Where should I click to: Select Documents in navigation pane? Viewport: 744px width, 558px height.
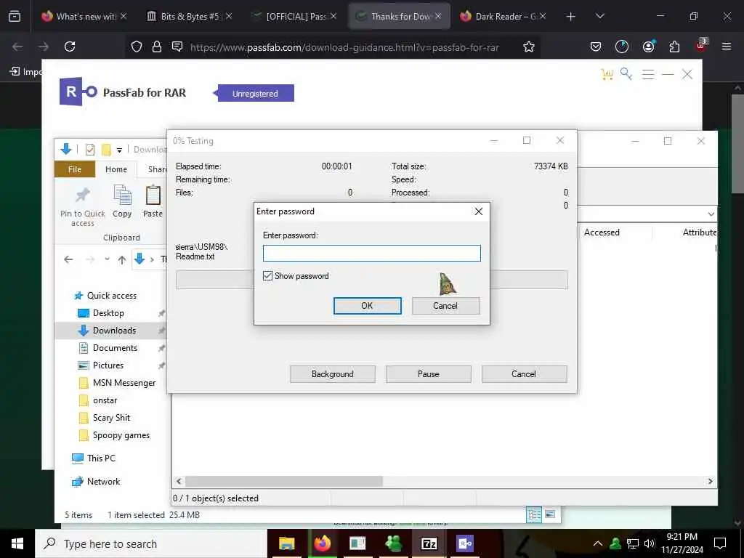point(108,348)
